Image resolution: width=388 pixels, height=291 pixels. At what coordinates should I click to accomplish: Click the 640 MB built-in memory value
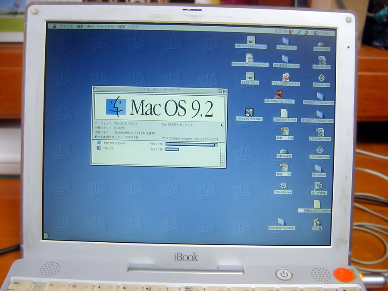[119, 128]
